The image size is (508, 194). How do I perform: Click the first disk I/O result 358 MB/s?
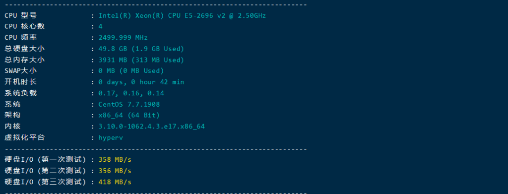[x=115, y=160]
